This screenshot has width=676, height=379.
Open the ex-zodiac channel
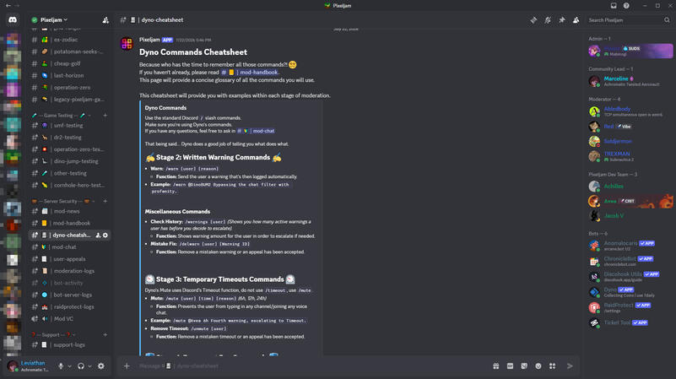69,40
